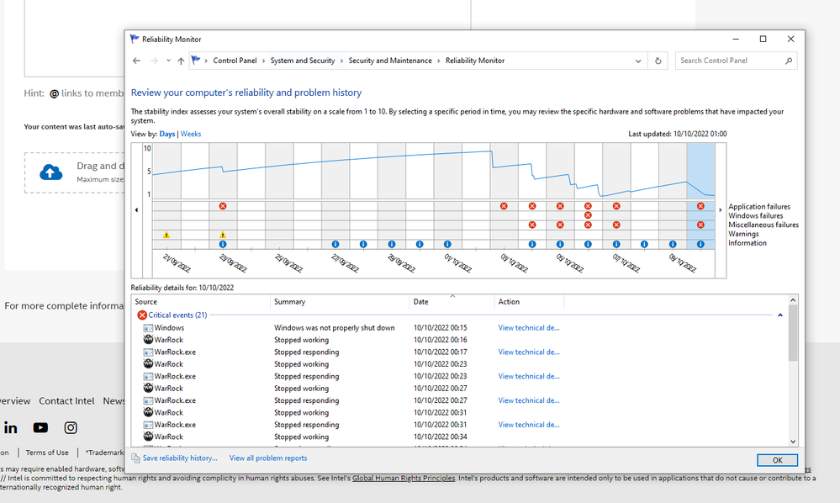Screen dimensions: 840x503
Task: Open Contact Intel link in background page
Action: [66, 400]
